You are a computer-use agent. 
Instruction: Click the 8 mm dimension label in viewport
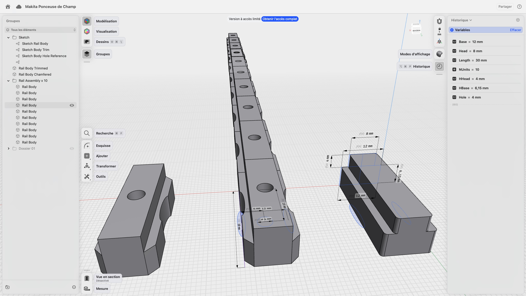point(370,134)
